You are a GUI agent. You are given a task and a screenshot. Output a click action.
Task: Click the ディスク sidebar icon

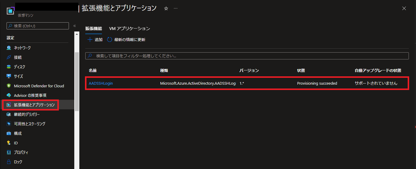(9, 67)
